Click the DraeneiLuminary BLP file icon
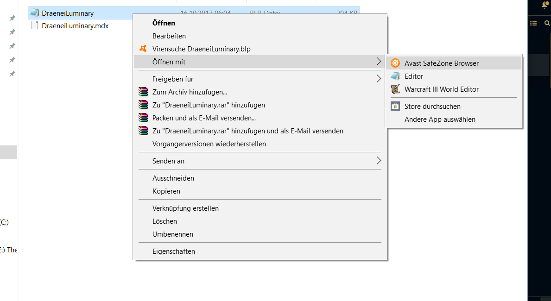 click(x=34, y=13)
